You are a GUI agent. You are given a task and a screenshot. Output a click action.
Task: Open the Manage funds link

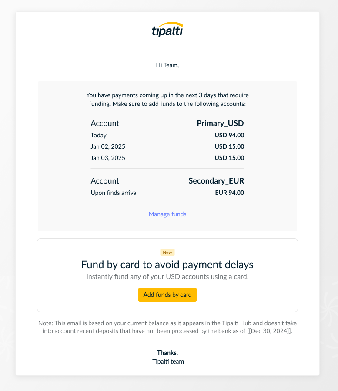(167, 214)
